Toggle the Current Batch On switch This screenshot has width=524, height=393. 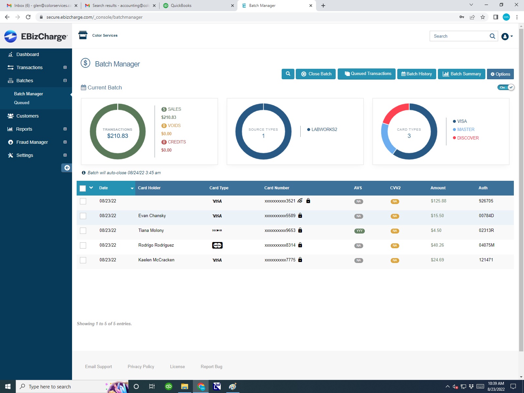(506, 87)
